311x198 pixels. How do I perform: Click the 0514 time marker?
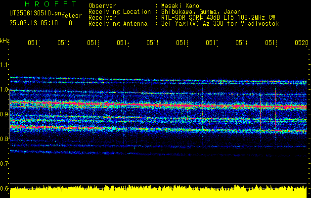(x=123, y=43)
